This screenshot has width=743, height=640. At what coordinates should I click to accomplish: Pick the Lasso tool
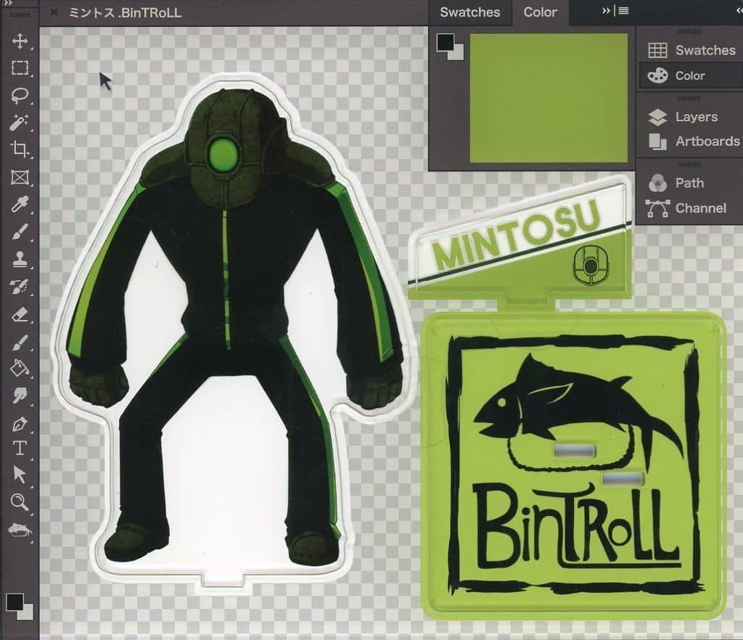(20, 96)
